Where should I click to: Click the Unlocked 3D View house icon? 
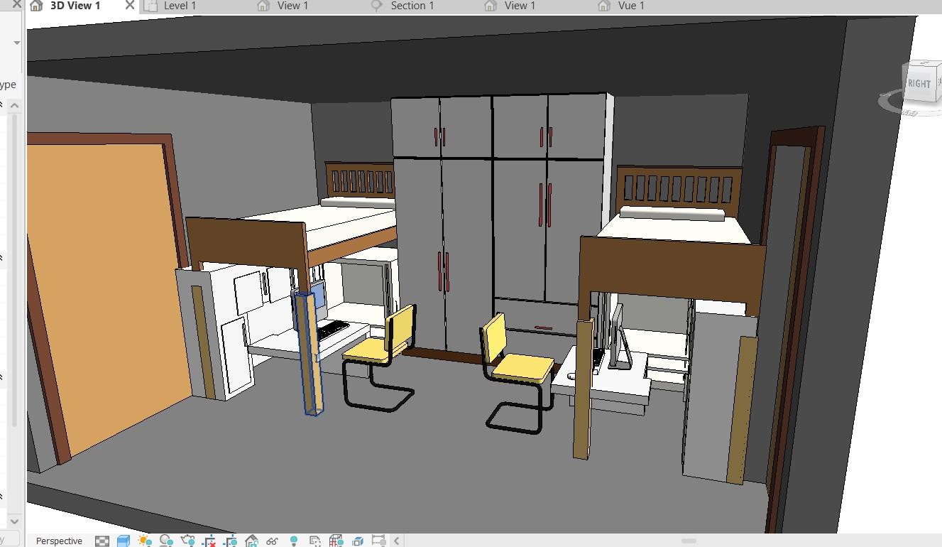(x=251, y=541)
